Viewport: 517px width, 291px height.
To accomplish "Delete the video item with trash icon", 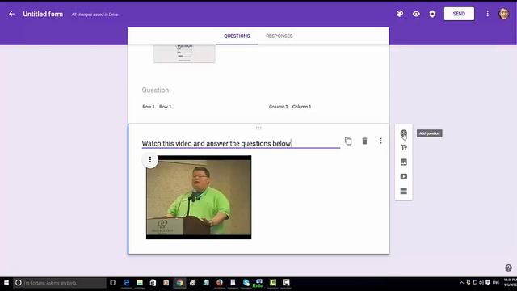I will coord(364,141).
